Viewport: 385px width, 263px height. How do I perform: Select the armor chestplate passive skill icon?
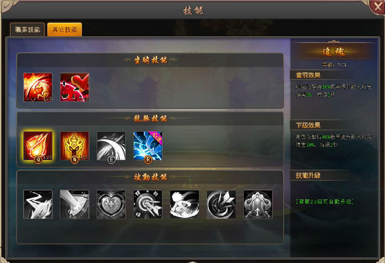coord(258,204)
